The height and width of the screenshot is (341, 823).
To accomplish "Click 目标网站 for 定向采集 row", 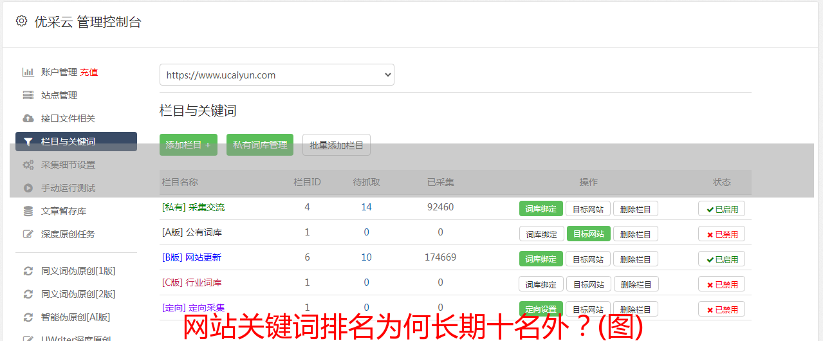I will pyautogui.click(x=588, y=309).
